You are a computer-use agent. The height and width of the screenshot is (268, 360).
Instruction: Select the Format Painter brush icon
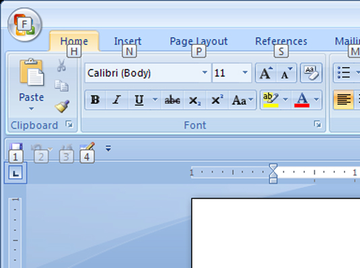tap(62, 106)
